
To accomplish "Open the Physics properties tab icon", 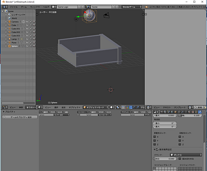I will [x=200, y=112].
